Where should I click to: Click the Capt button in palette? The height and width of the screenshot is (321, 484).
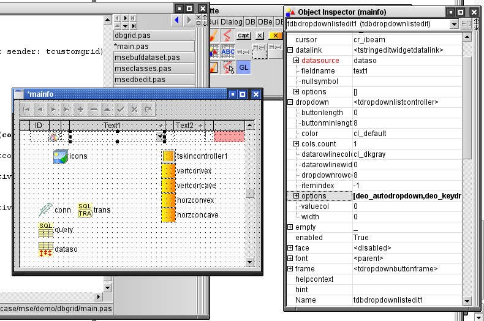click(244, 36)
